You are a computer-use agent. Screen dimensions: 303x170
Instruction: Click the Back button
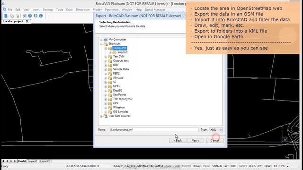178,141
